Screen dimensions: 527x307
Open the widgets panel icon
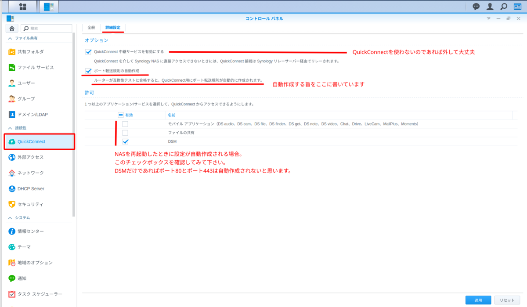click(x=517, y=7)
